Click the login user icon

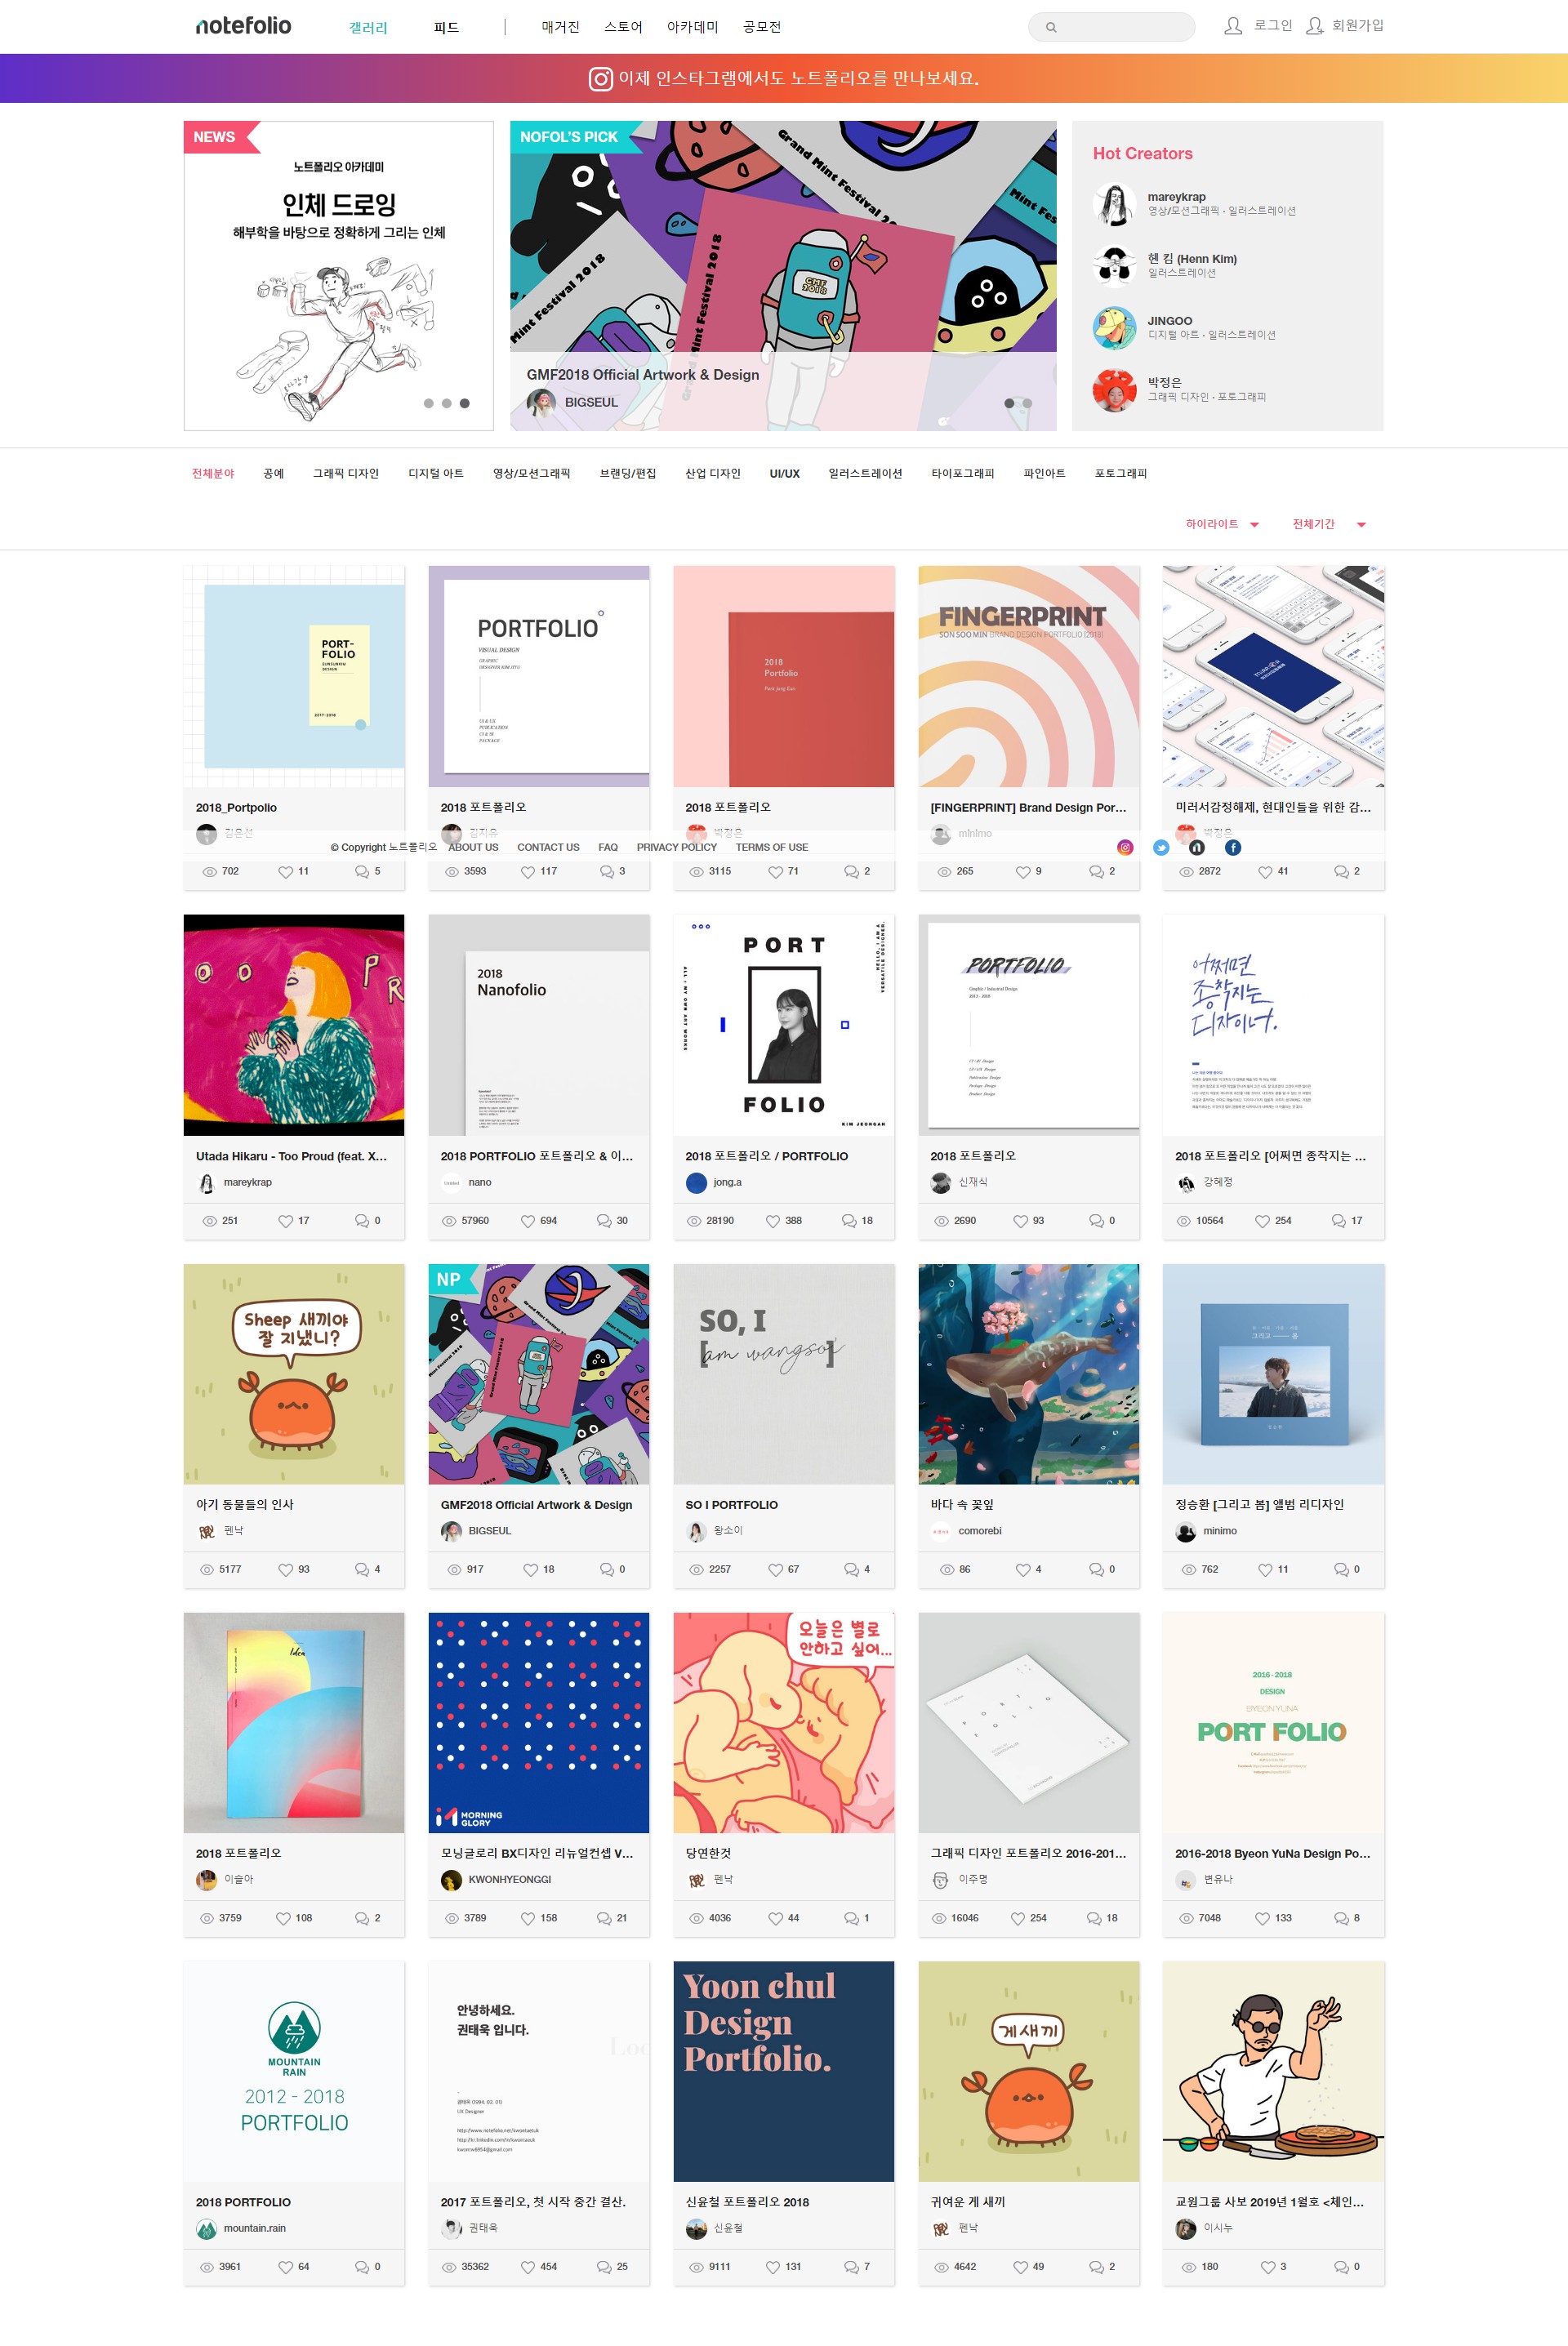click(1233, 26)
